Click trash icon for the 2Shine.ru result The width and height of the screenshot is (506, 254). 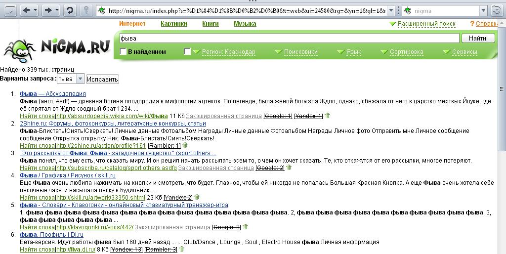click(185, 145)
